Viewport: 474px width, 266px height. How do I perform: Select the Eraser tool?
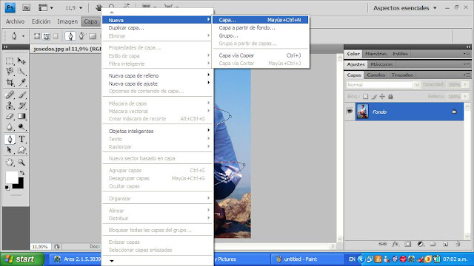coord(10,116)
